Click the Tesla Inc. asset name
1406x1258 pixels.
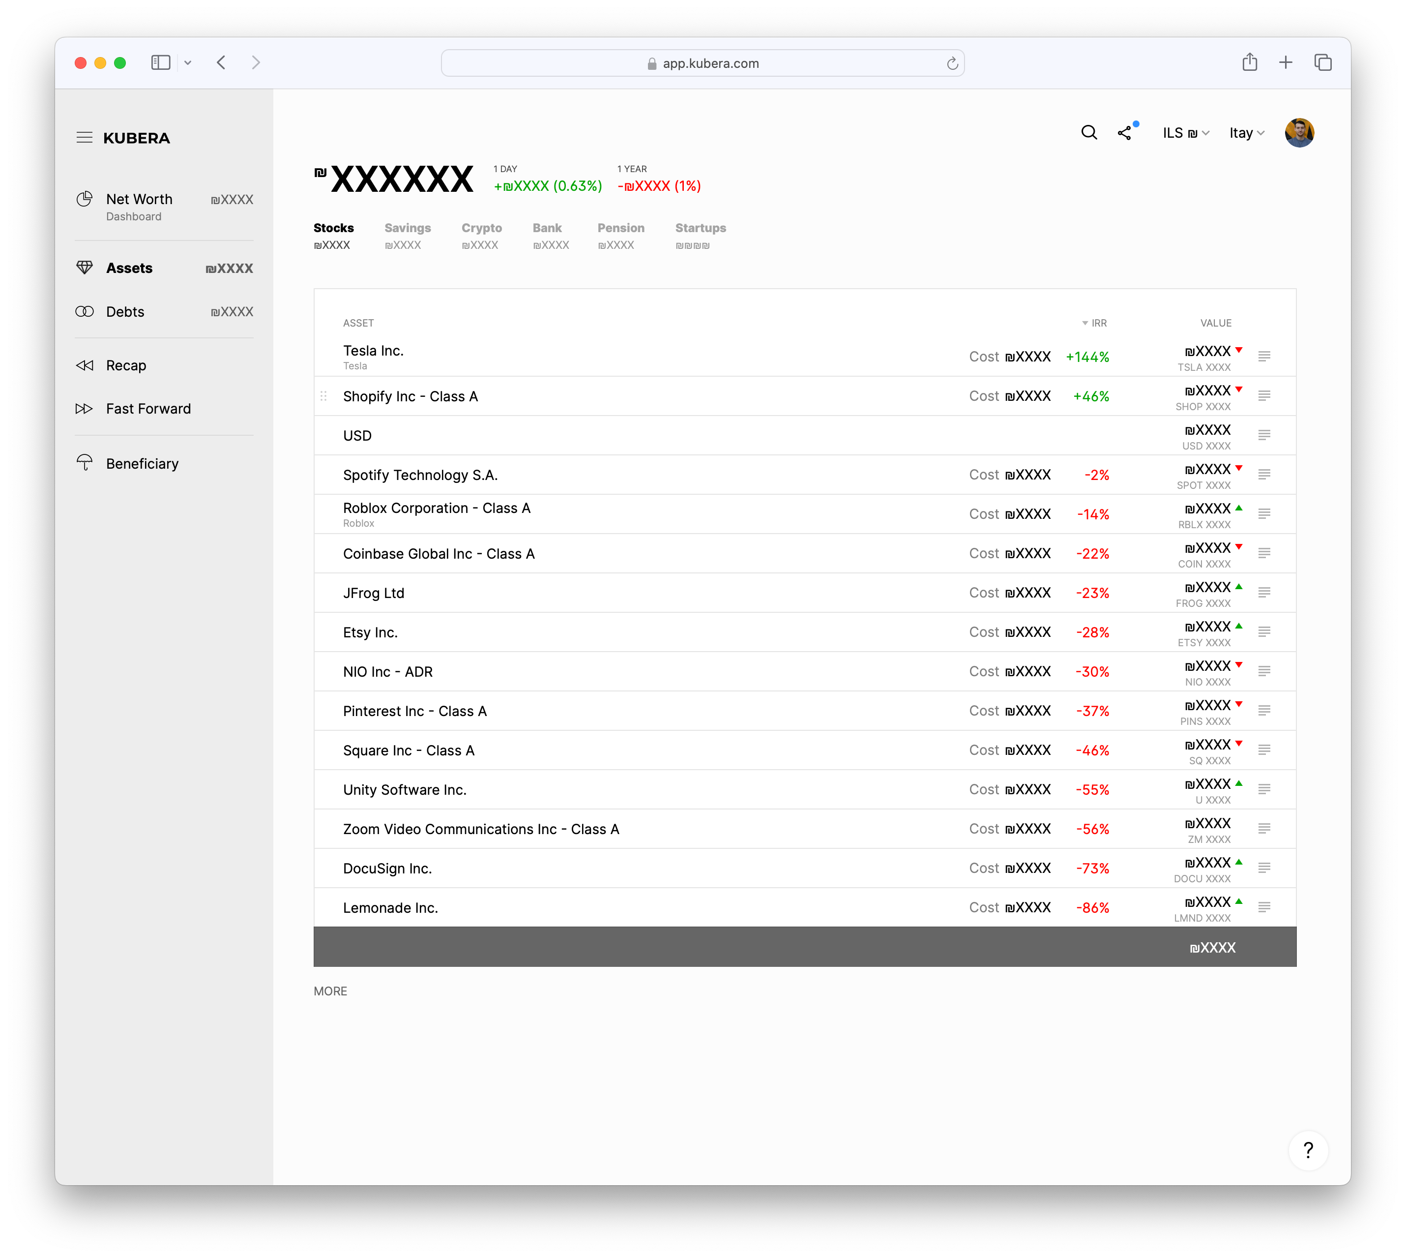(373, 351)
